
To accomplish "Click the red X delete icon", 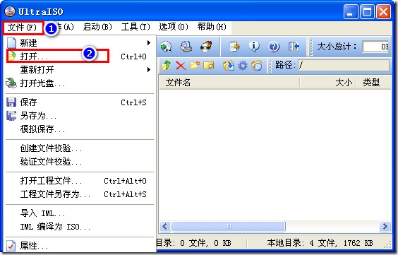I will click(x=181, y=66).
